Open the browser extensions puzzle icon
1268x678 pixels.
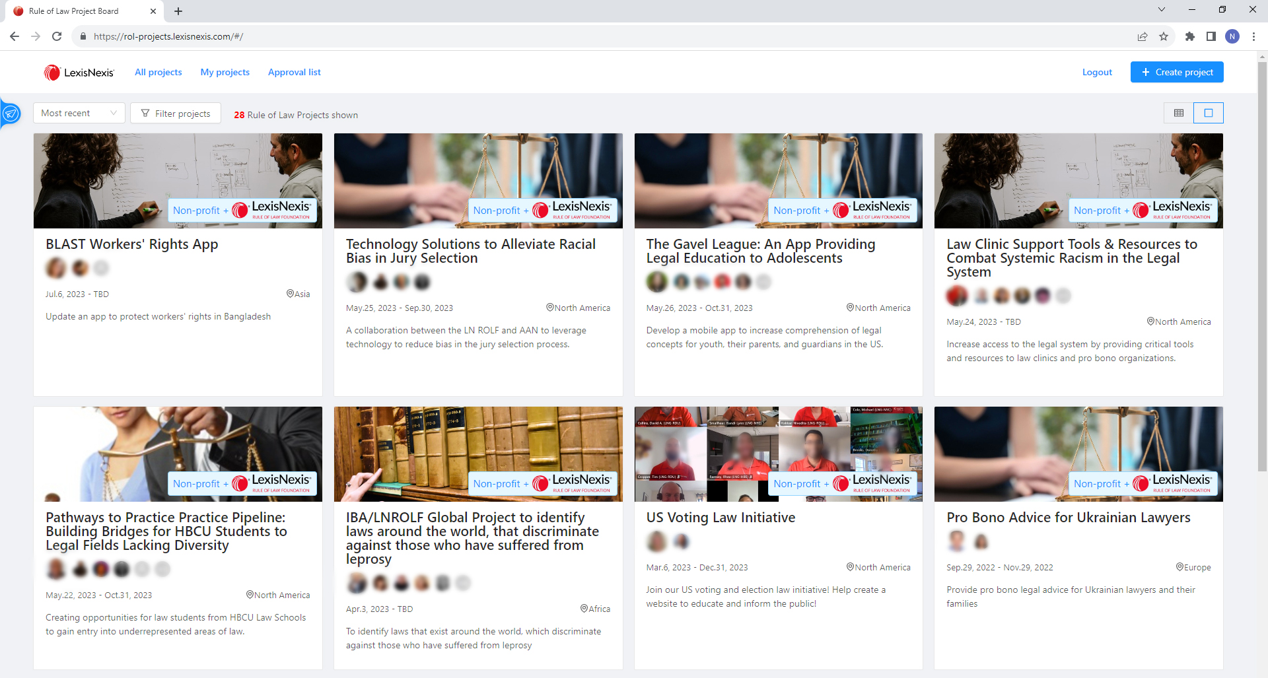click(1190, 36)
